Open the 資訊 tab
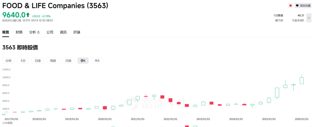This screenshot has height=127, width=315. (x=63, y=32)
